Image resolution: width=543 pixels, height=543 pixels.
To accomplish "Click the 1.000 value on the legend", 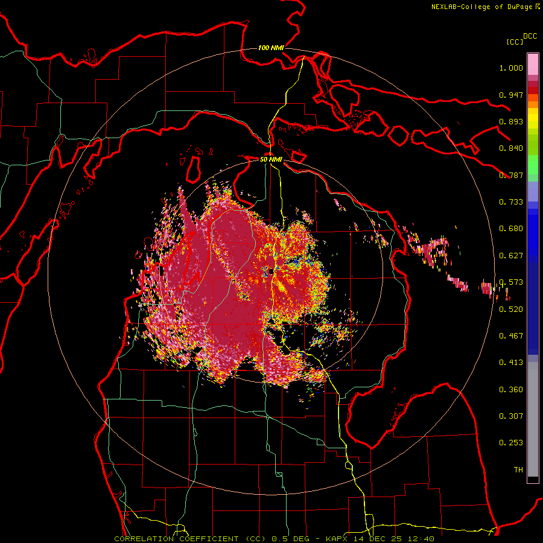I will pos(511,68).
